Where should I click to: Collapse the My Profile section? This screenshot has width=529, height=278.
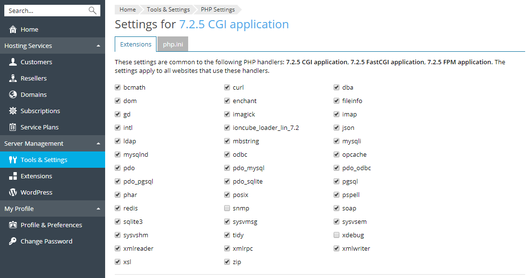coord(98,209)
